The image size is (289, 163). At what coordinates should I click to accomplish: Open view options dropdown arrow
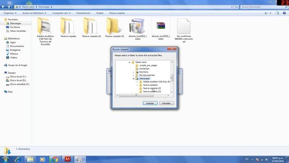point(270,13)
